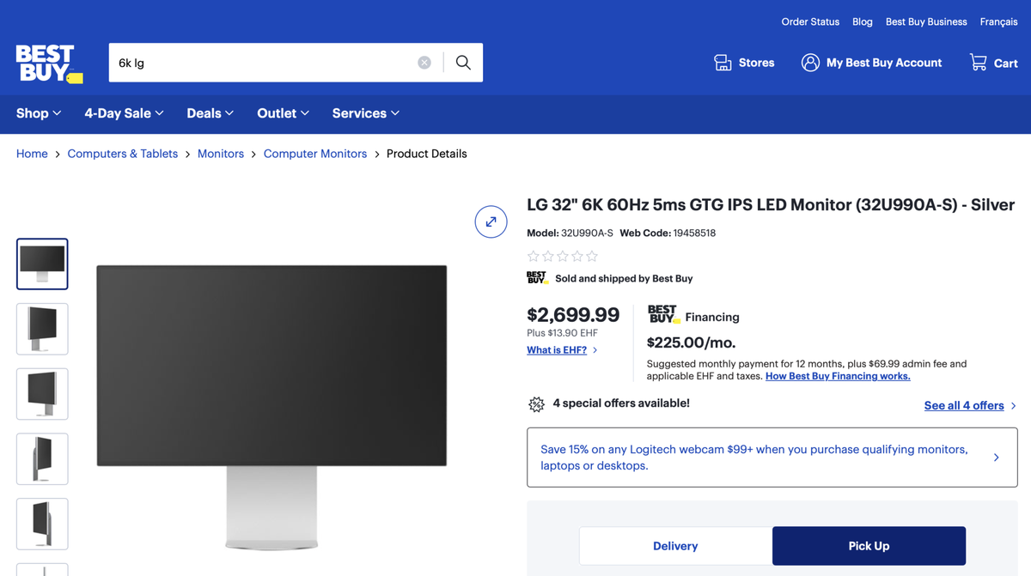Viewport: 1031px width, 576px height.
Task: Click the product star rating
Action: pos(563,256)
